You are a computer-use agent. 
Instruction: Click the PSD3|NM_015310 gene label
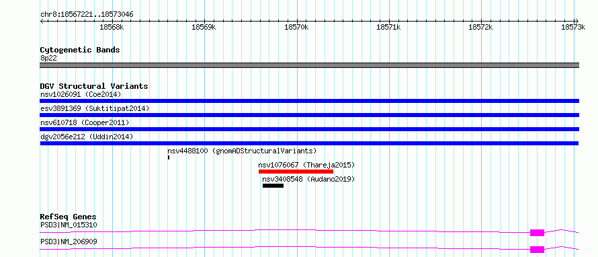(x=69, y=225)
